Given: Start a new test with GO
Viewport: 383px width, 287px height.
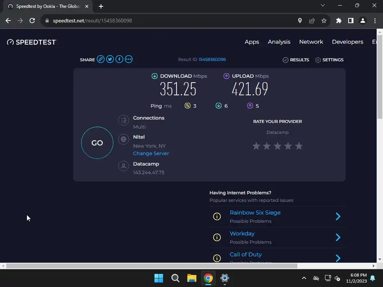Looking at the screenshot, I should (x=97, y=143).
